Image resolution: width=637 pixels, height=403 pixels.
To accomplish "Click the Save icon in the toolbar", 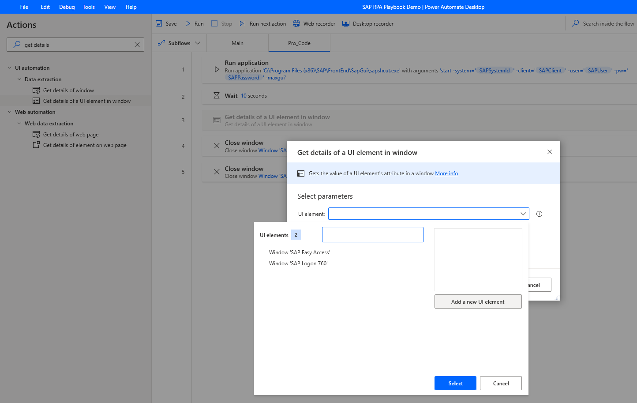I will (x=158, y=23).
